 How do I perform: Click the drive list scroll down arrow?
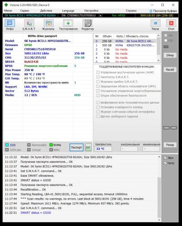click(x=158, y=60)
